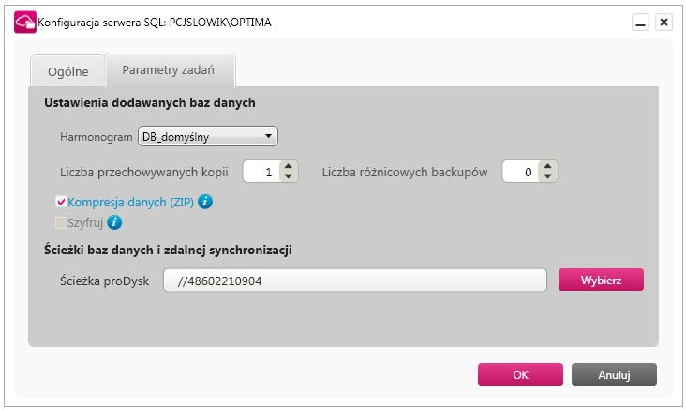Click the Liczba różnicowych backupów value field
Viewport: 686px width, 410px height.
(x=521, y=172)
